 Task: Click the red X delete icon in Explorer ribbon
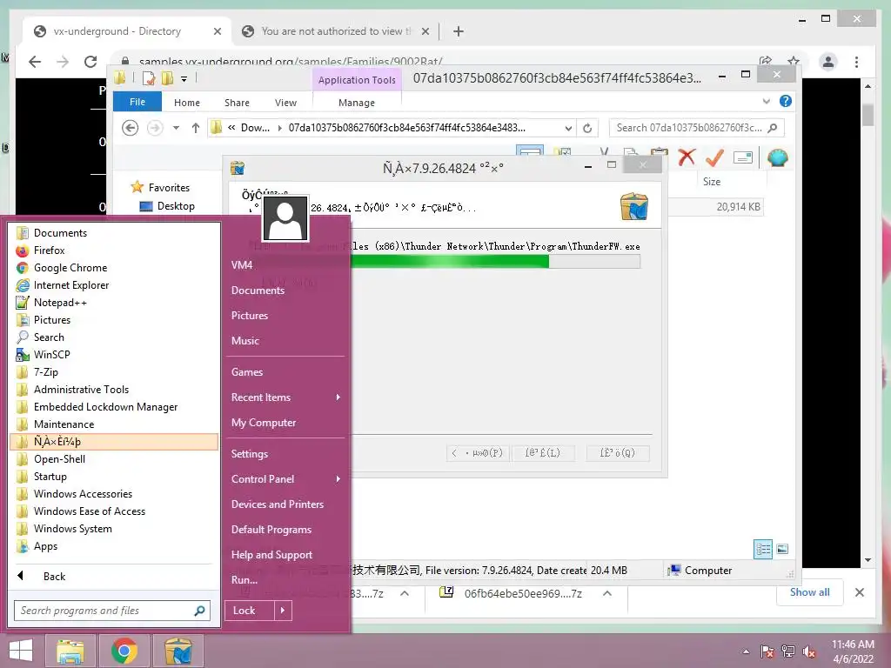(687, 157)
